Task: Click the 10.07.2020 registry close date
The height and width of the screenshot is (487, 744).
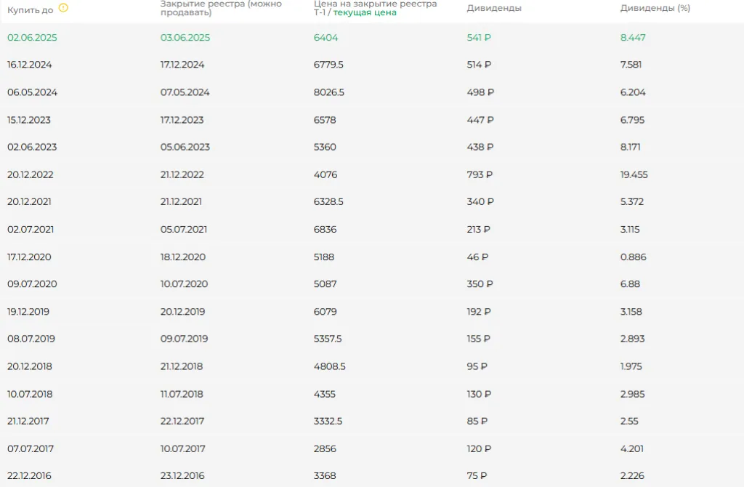Action: 184,284
